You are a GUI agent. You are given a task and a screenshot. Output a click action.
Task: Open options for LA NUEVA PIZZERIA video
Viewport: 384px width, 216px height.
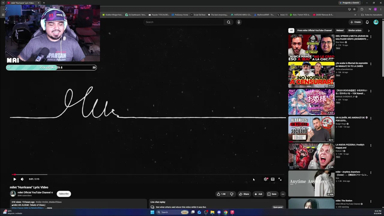(x=371, y=145)
